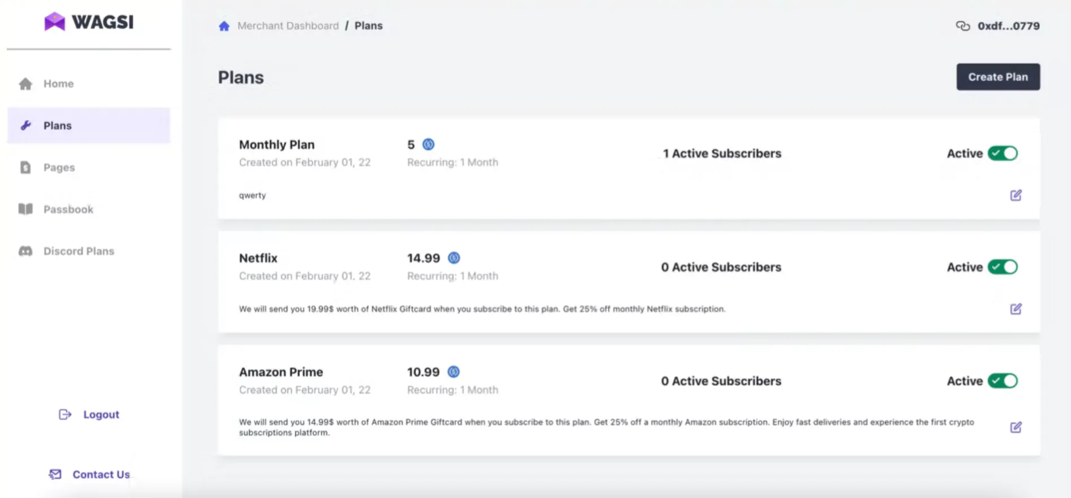Click the token icon next to 10.99
The width and height of the screenshot is (1071, 498).
pyautogui.click(x=454, y=372)
